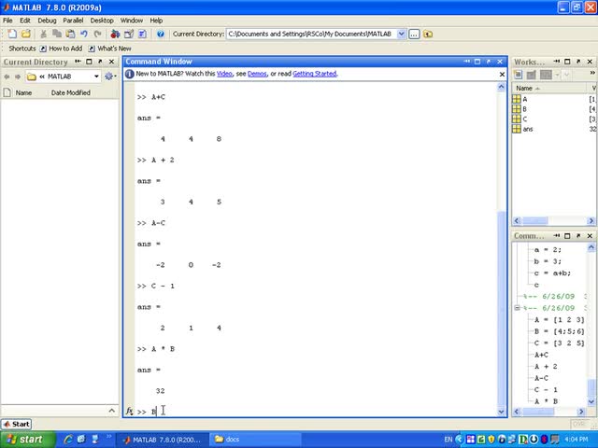Click the MATLAB Start button

point(16,424)
